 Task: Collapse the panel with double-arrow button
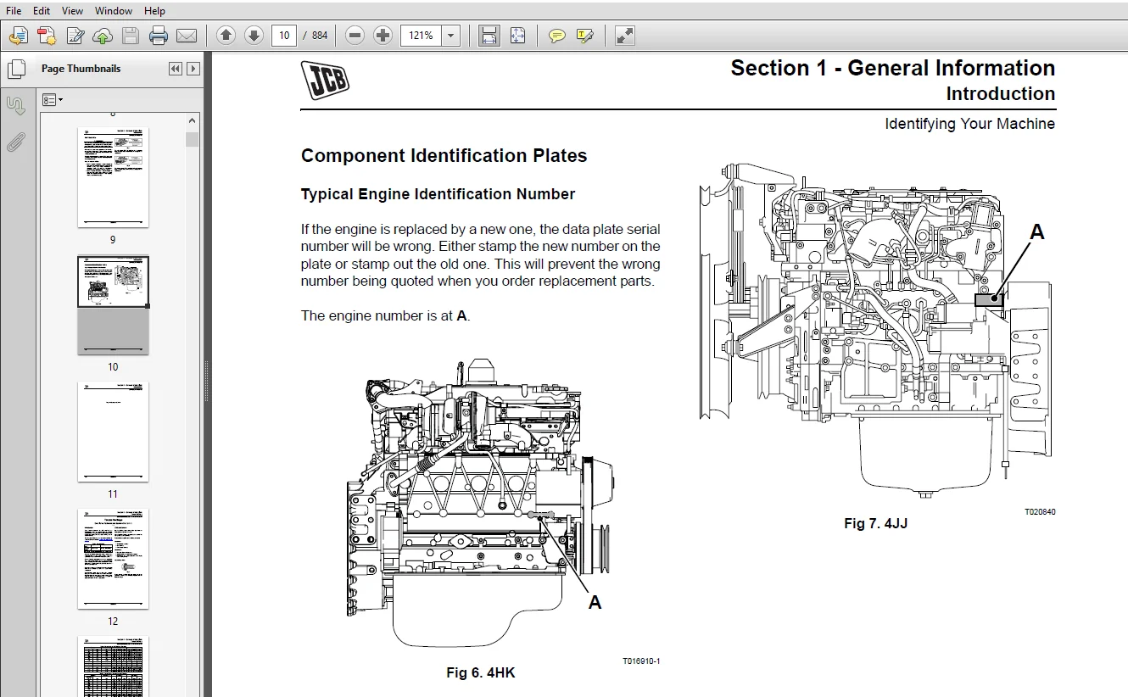tap(176, 69)
